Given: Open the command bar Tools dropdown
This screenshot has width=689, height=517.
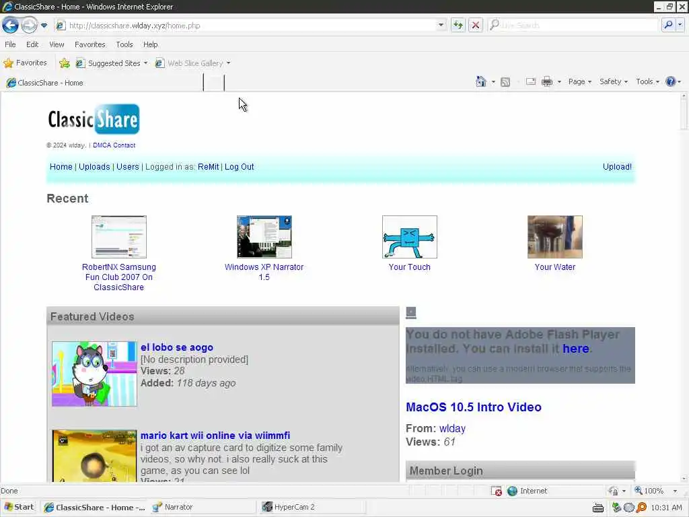Looking at the screenshot, I should (x=647, y=81).
